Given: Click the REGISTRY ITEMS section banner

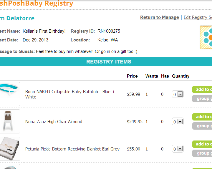Looking at the screenshot, I should click(106, 61).
